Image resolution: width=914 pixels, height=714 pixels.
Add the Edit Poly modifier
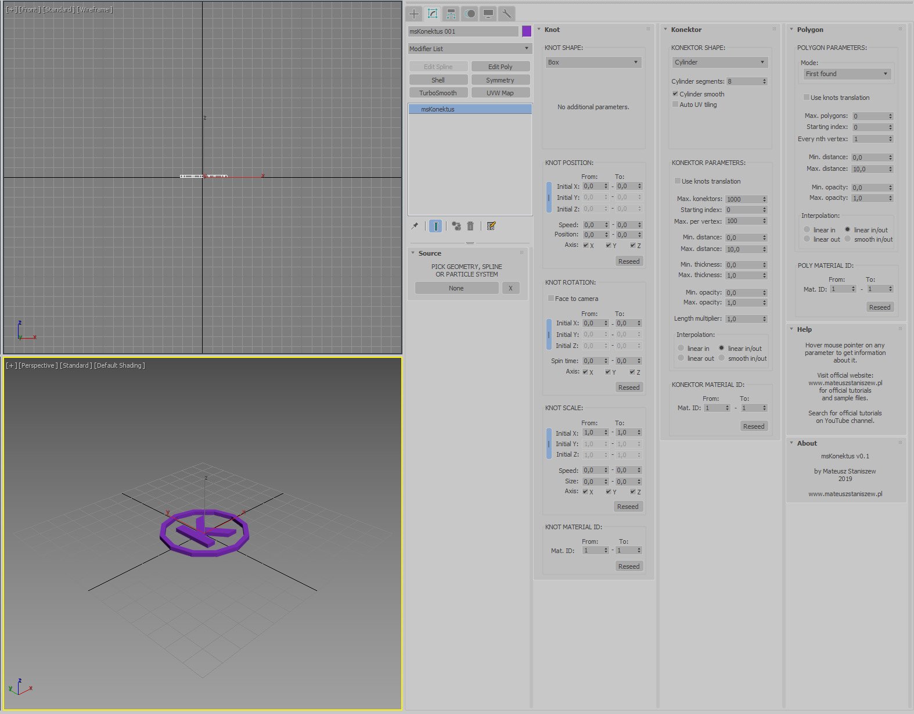coord(500,67)
